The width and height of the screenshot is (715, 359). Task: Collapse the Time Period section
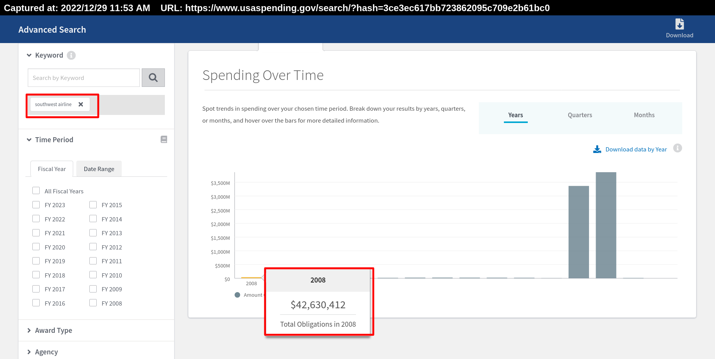29,140
